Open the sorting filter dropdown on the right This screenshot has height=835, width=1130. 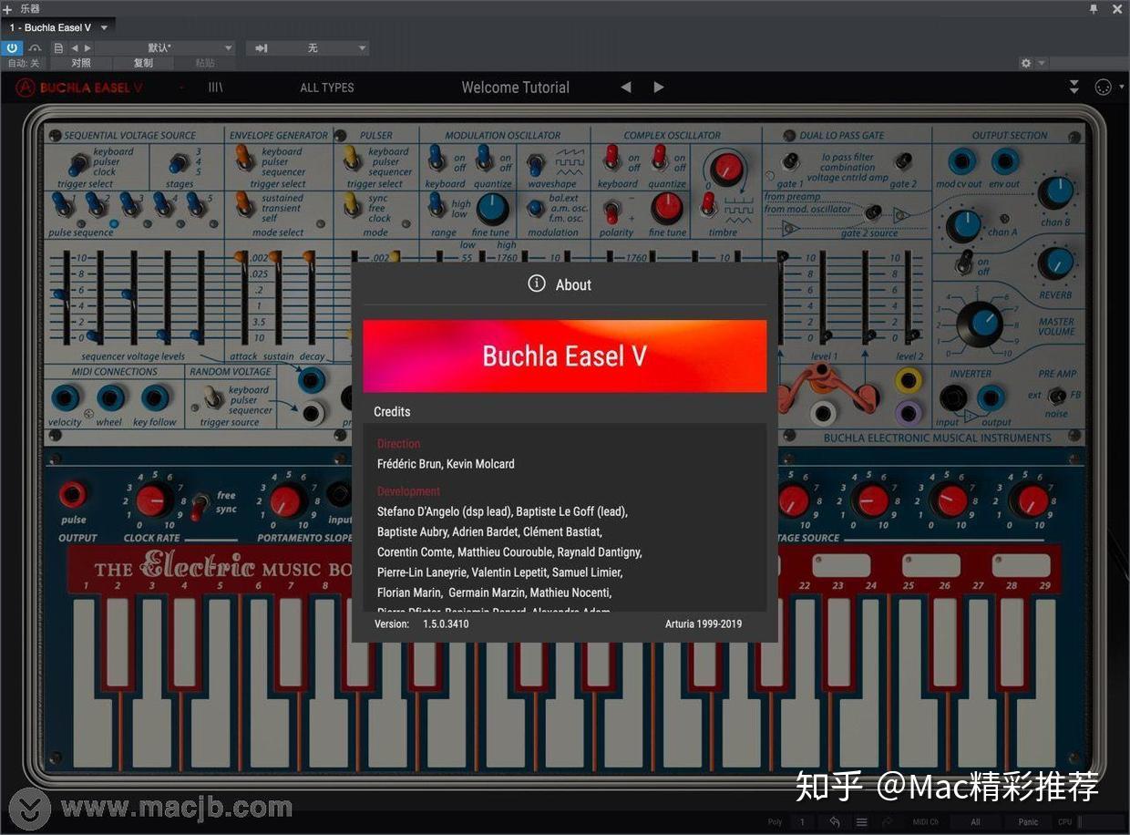tap(1073, 87)
